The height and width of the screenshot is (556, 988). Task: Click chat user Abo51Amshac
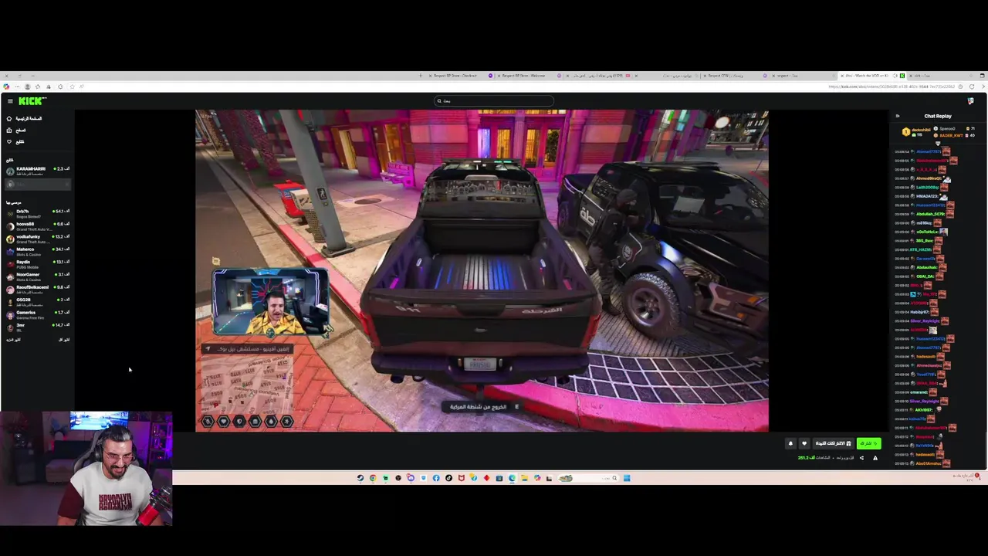click(x=929, y=463)
